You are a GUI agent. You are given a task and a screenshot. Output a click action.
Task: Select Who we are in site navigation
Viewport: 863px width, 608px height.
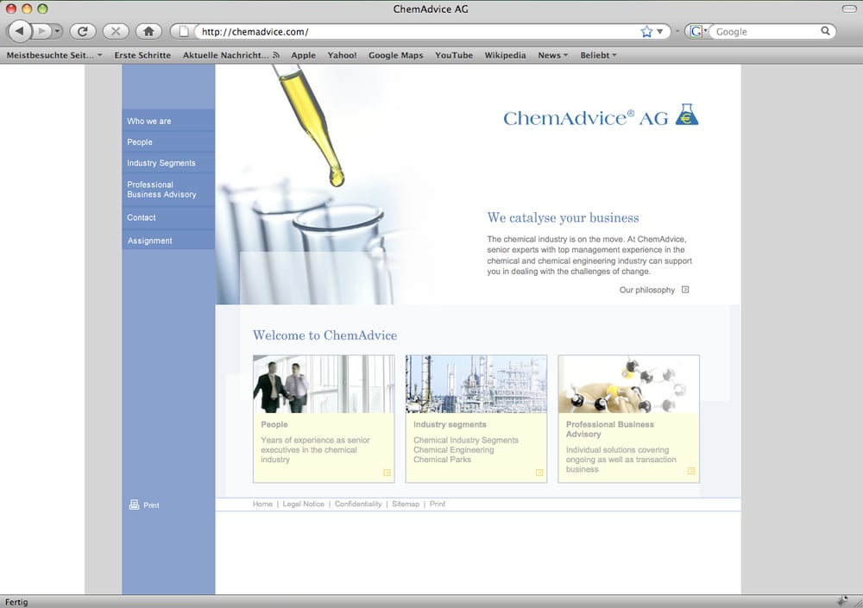click(168, 121)
